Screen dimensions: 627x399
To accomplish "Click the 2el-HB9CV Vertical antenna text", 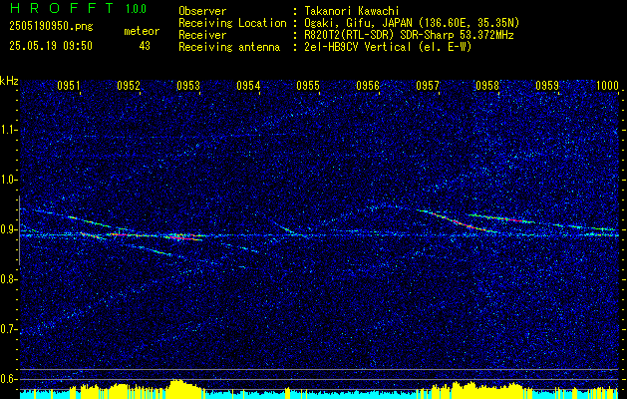I will click(x=388, y=47).
